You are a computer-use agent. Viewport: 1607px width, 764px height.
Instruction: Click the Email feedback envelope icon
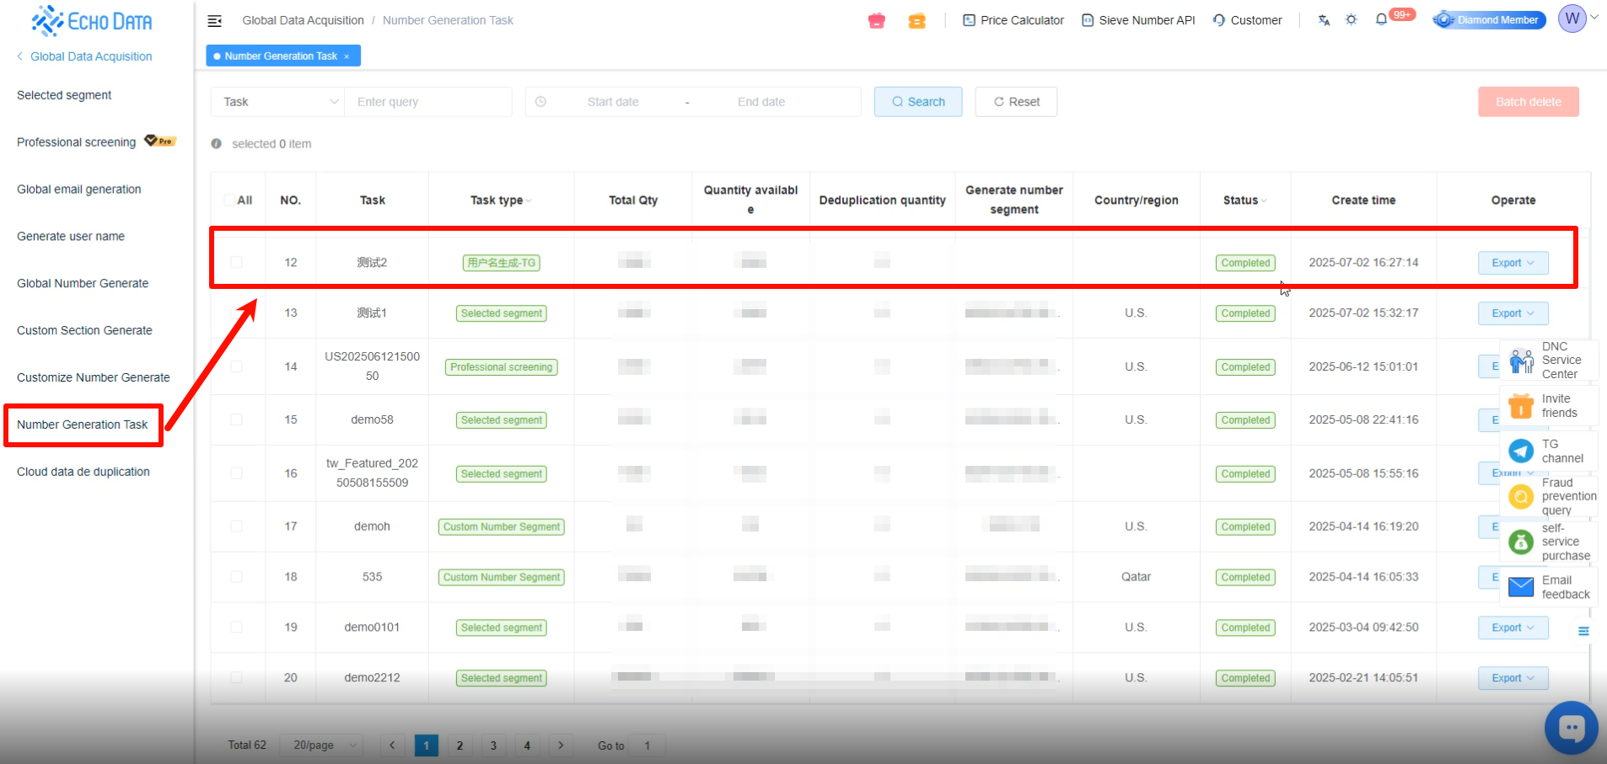1521,586
